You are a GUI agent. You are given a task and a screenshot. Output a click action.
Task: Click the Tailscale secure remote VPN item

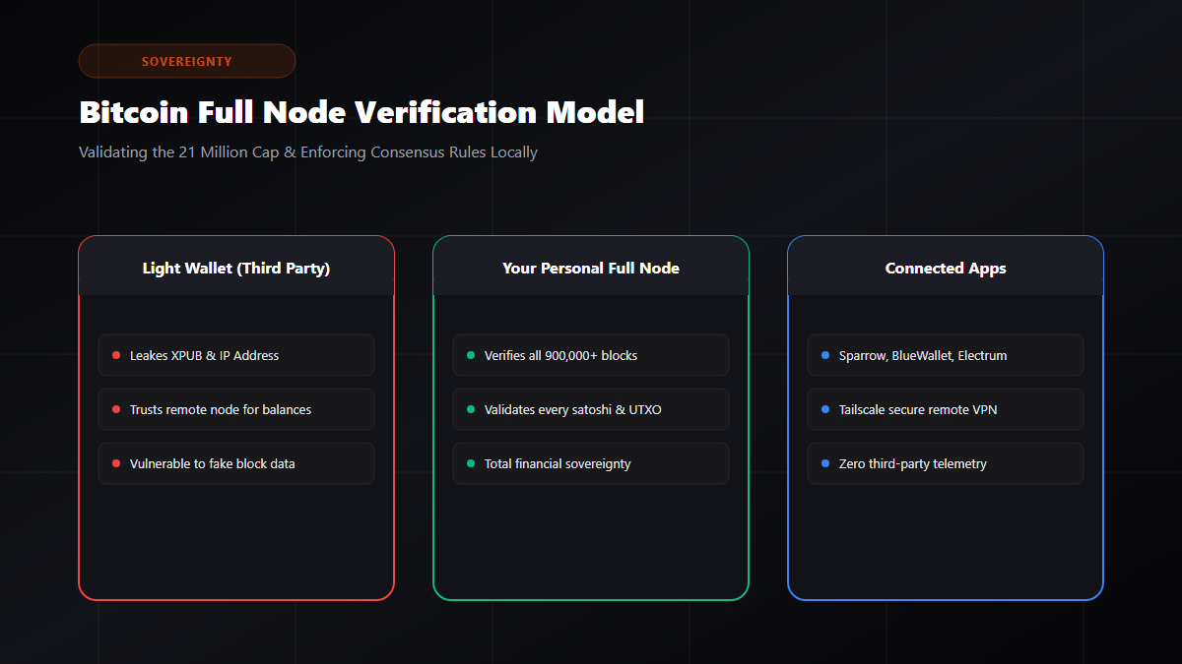point(946,409)
